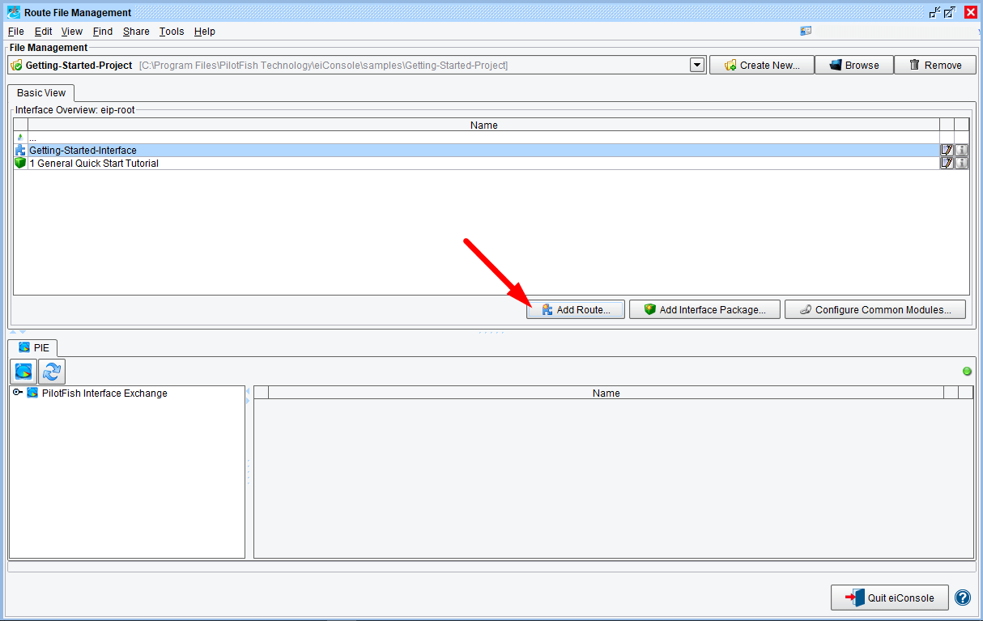Click the user ID card icon in menu bar
Viewport: 983px width, 621px height.
806,31
